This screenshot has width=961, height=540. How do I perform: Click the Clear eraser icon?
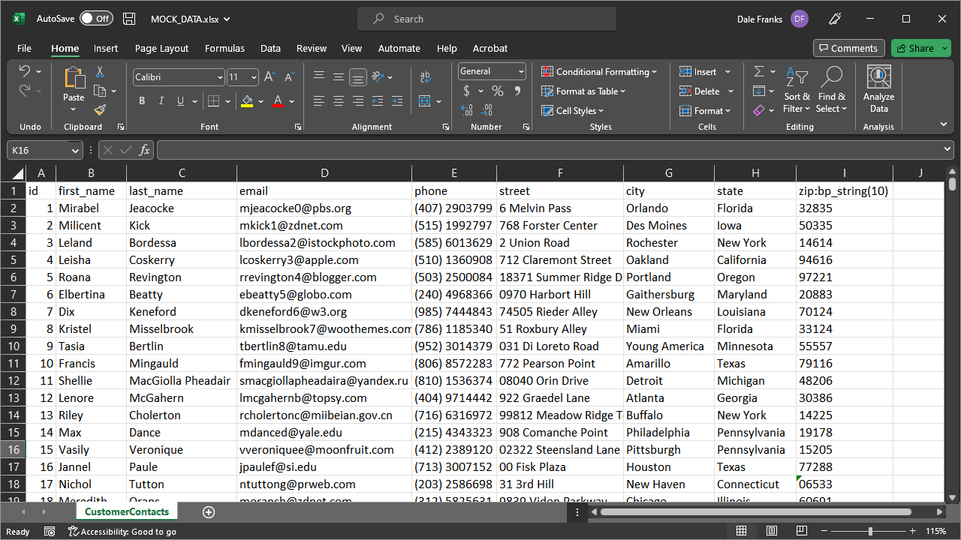pos(759,110)
